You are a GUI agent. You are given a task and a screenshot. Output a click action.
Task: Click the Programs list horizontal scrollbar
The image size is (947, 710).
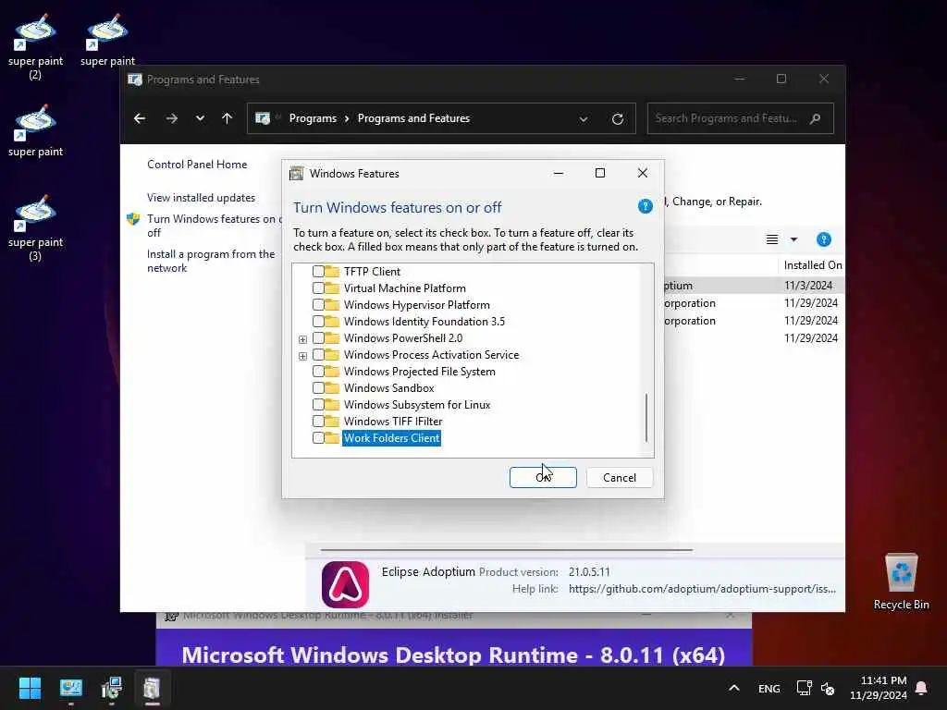tap(506, 550)
